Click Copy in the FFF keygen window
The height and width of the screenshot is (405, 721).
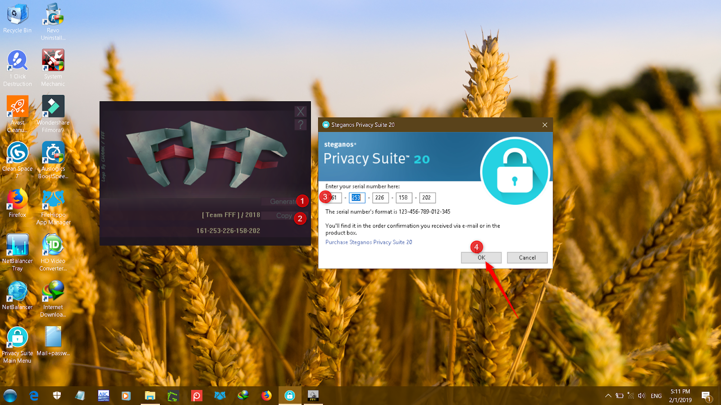(x=284, y=216)
